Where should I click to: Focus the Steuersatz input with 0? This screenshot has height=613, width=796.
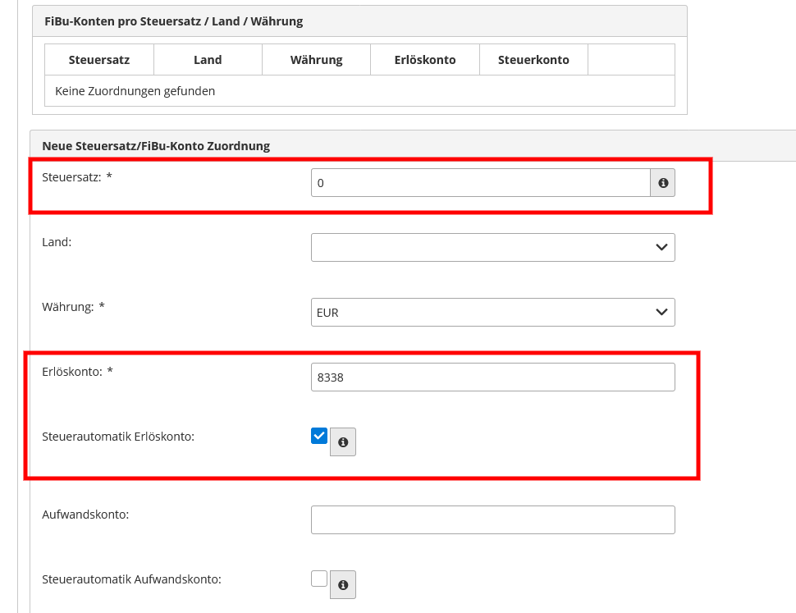481,183
